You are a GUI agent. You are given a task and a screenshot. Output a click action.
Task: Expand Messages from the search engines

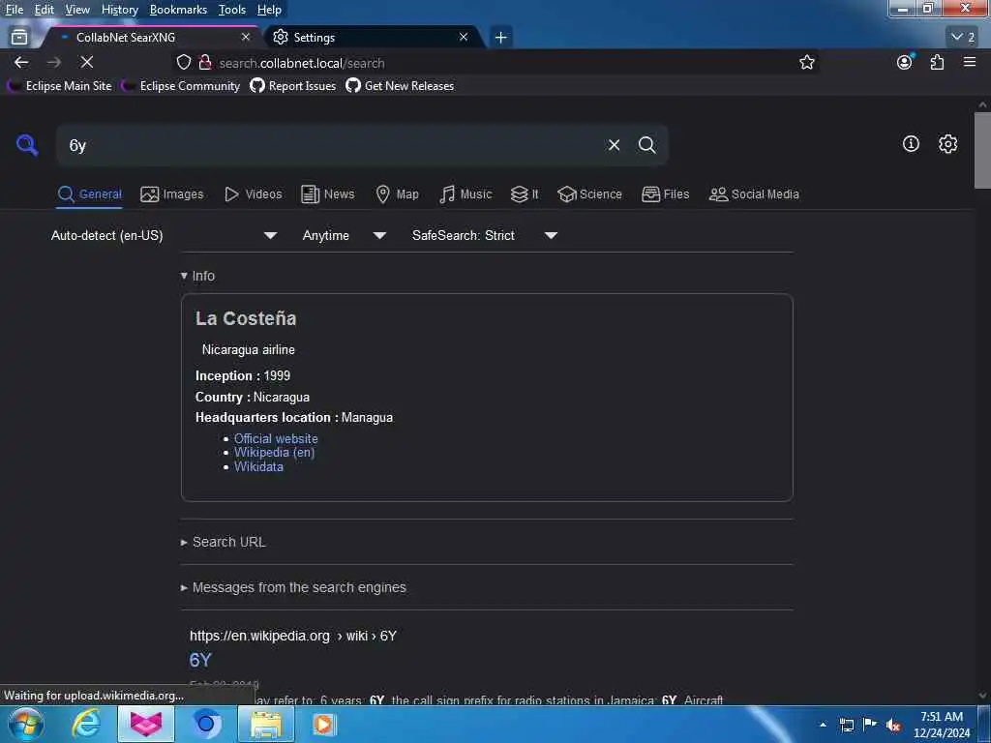[293, 587]
